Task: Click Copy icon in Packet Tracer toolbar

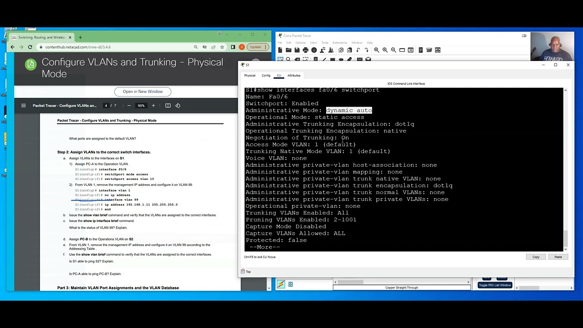Action: pyautogui.click(x=341, y=50)
